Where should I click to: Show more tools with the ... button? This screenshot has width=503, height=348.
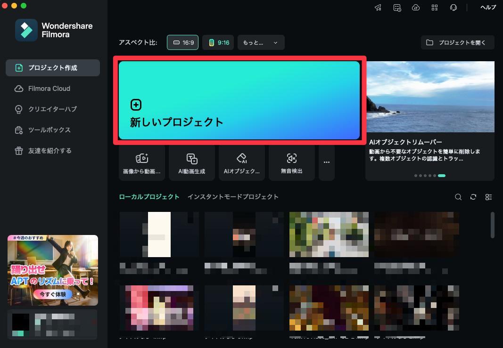(x=327, y=163)
